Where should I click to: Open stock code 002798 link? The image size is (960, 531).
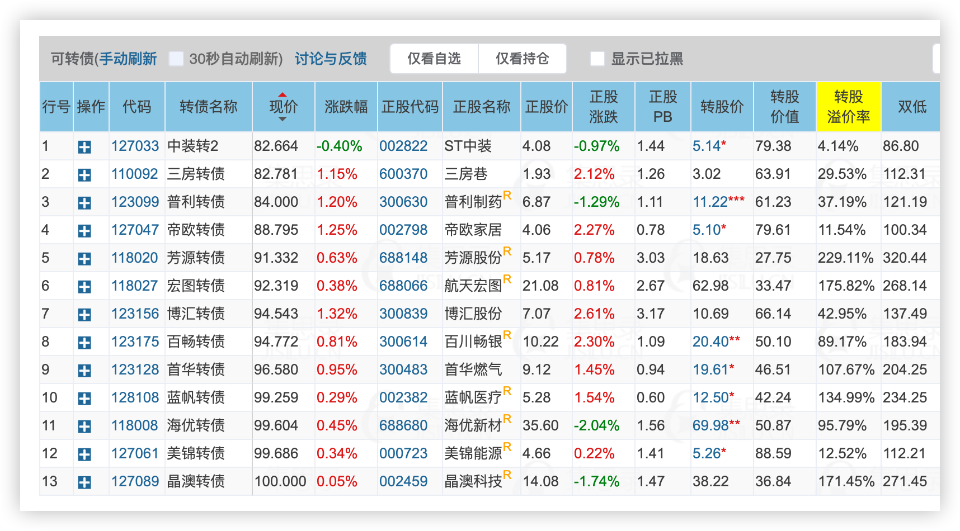point(403,230)
